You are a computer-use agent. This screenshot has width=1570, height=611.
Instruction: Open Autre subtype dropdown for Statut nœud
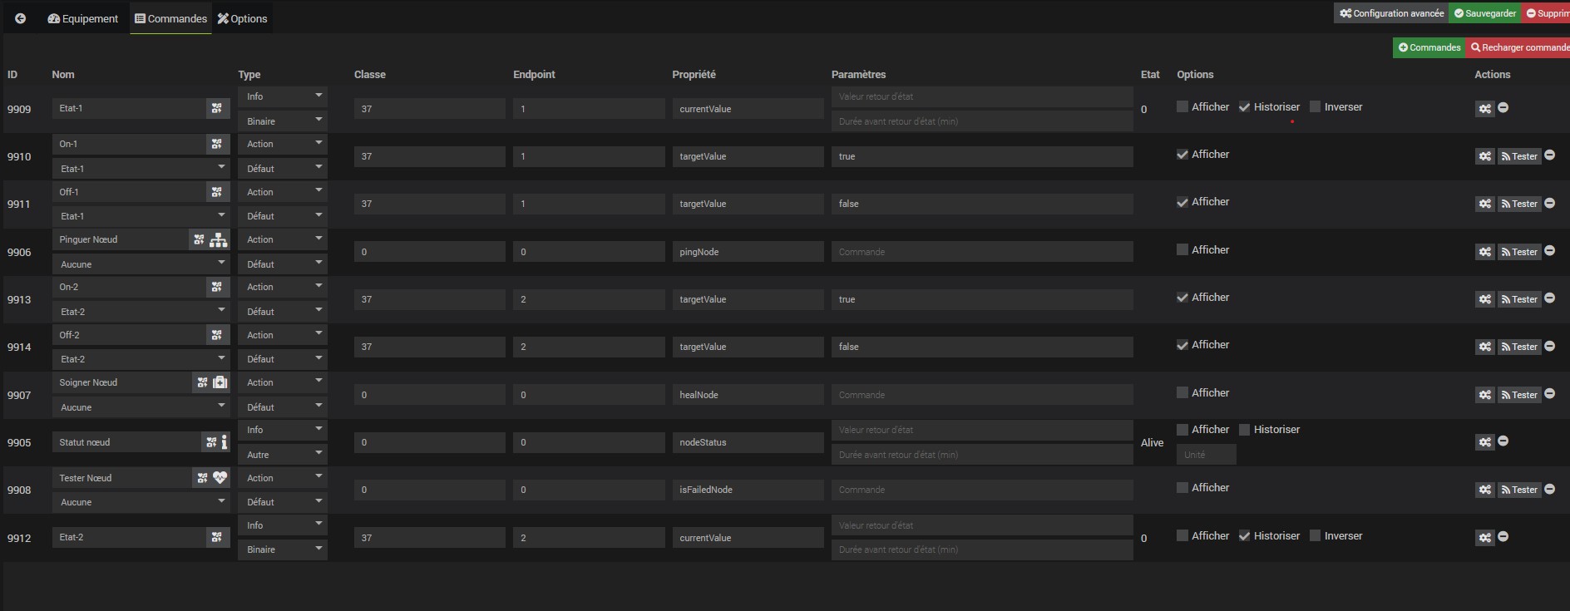283,455
